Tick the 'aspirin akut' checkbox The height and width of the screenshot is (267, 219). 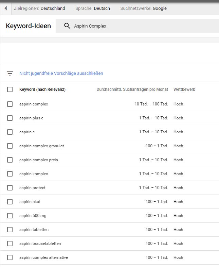point(10,202)
